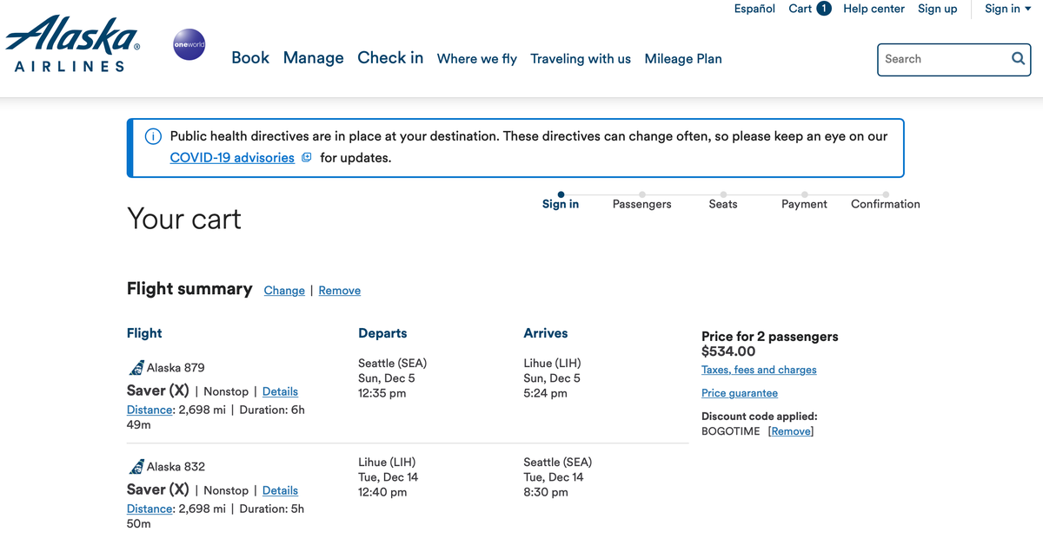Open the Manage menu
1043x558 pixels.
pyautogui.click(x=313, y=57)
